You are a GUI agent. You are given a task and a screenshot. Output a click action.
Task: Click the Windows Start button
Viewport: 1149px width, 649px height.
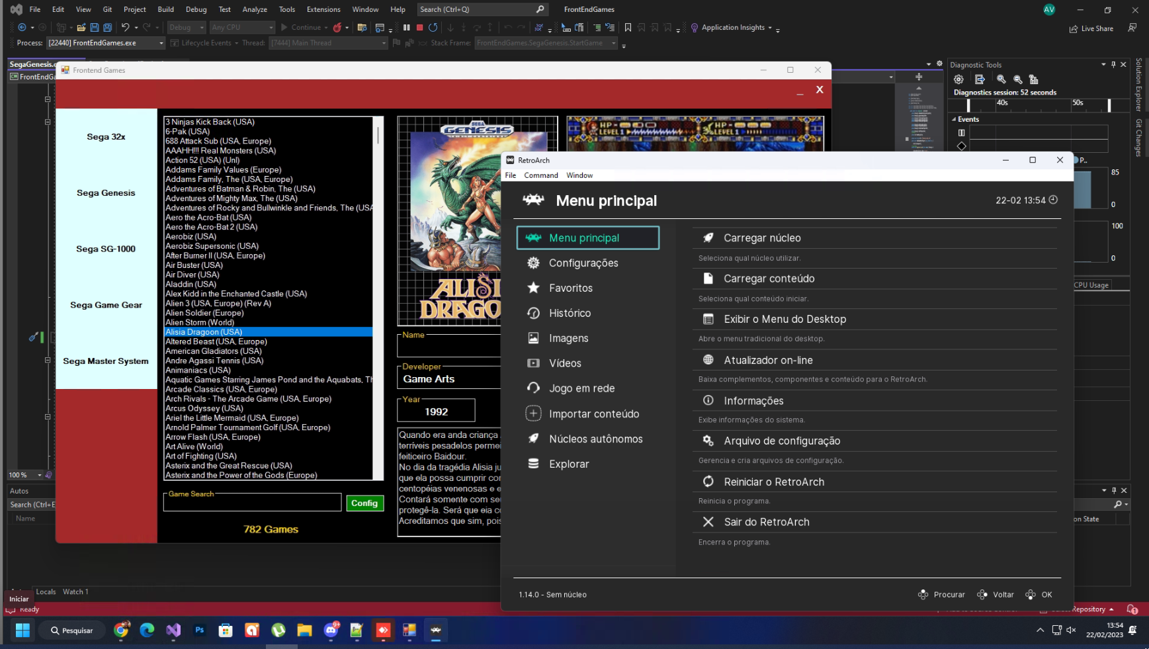pyautogui.click(x=22, y=630)
